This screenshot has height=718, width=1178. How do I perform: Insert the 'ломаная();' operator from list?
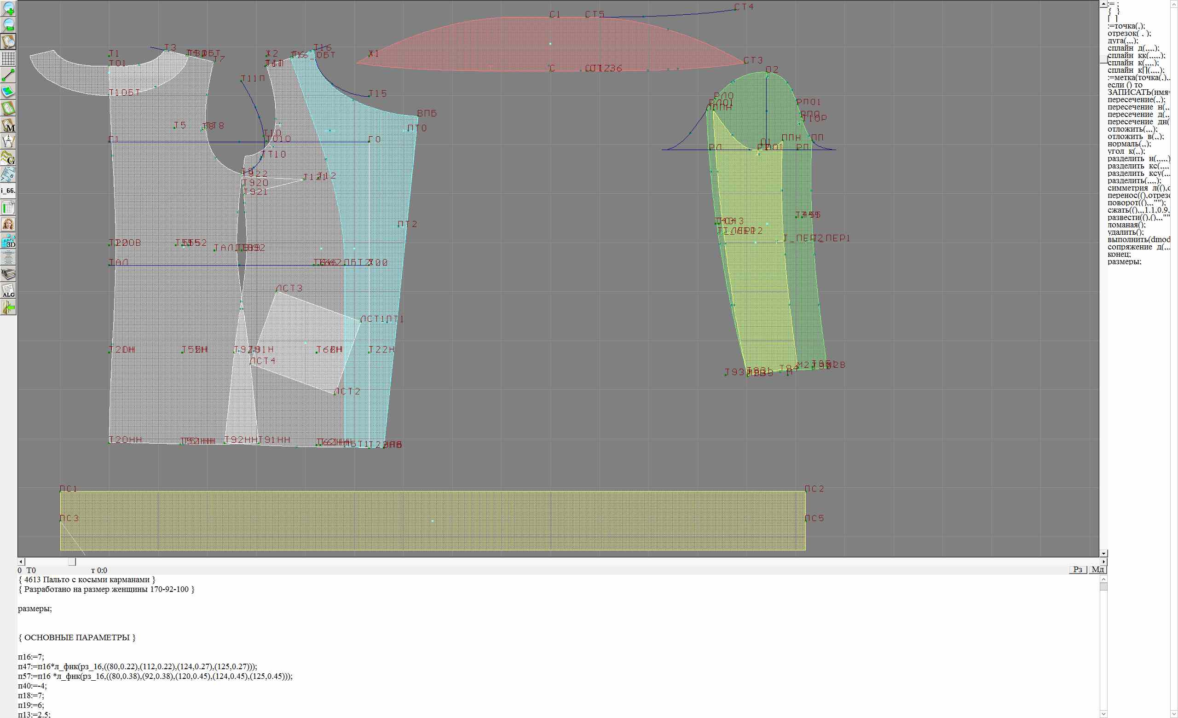click(x=1126, y=225)
